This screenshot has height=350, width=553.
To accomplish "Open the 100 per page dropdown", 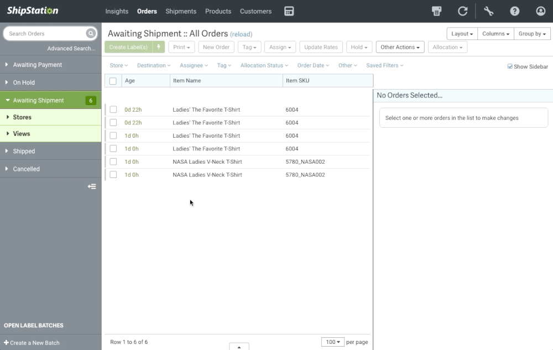I will (332, 342).
